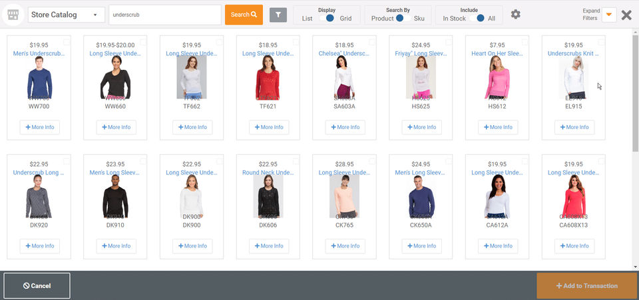639x300 pixels.
Task: Close the catalog with X icon
Action: coord(626,15)
